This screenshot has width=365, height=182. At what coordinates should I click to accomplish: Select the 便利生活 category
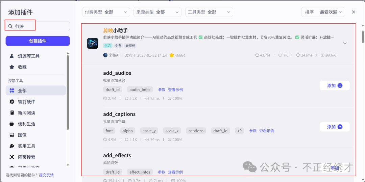(x=36, y=124)
